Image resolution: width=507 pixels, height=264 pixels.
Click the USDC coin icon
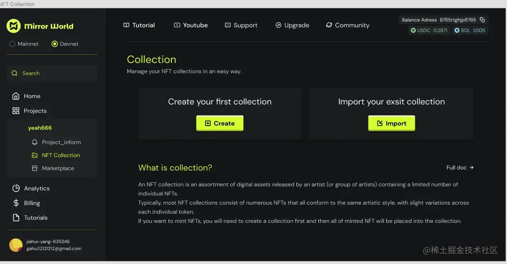(413, 30)
